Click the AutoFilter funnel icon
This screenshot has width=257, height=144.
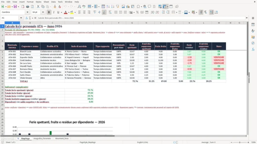(x=117, y=7)
